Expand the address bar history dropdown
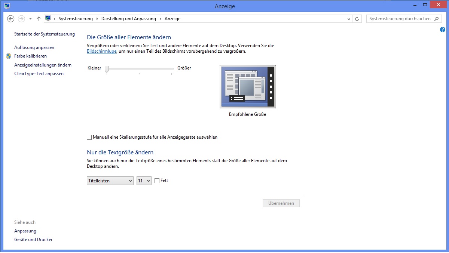Viewport: 449px width, 253px height. [x=349, y=19]
